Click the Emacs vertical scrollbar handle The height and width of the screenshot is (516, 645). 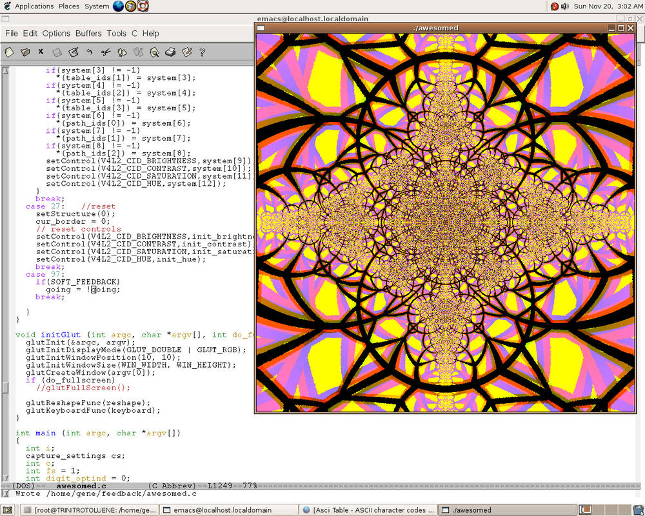coord(5,387)
